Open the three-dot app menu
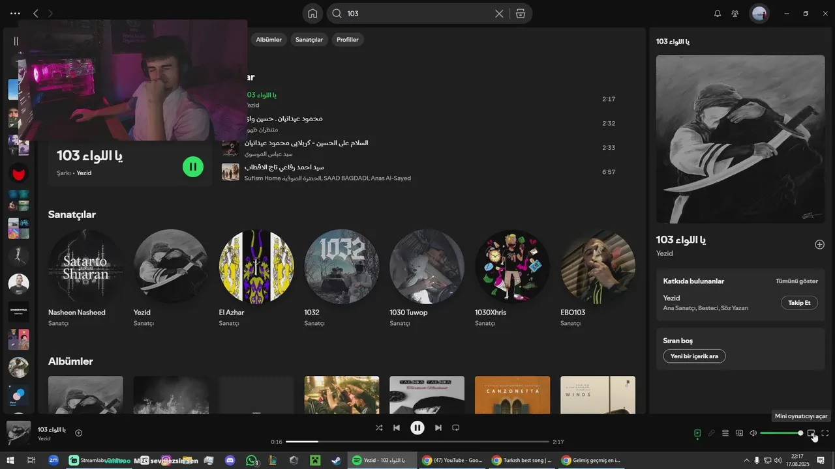The height and width of the screenshot is (469, 835). tap(15, 13)
